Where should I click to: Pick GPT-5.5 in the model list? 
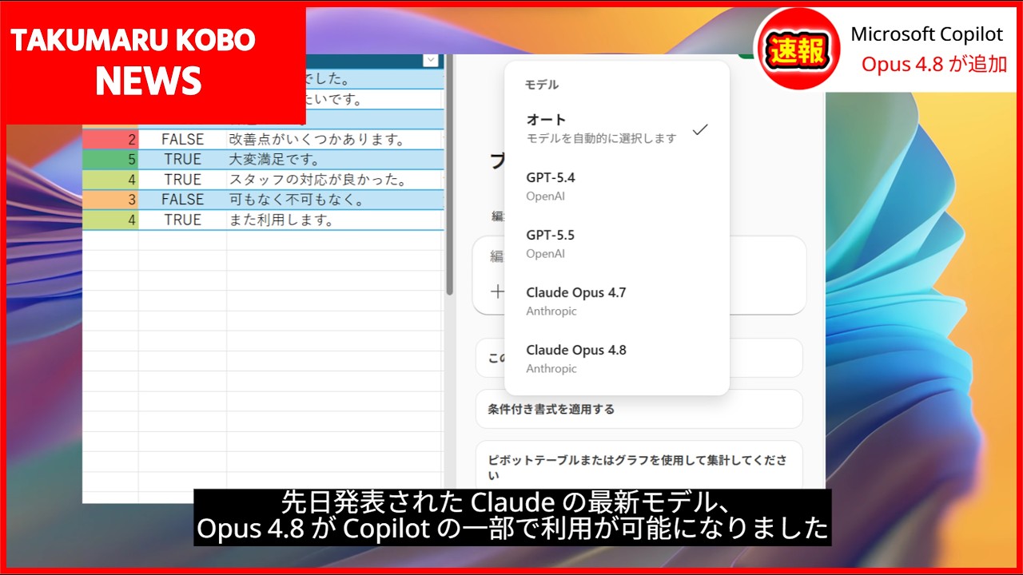point(617,244)
